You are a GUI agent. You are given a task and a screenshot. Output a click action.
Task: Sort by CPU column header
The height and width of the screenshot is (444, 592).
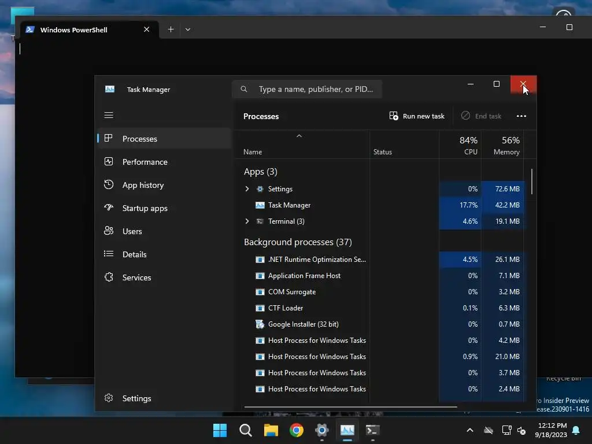tap(460, 145)
